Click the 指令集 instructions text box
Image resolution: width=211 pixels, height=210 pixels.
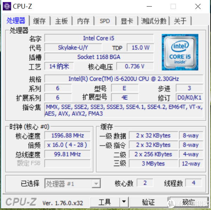(123, 110)
